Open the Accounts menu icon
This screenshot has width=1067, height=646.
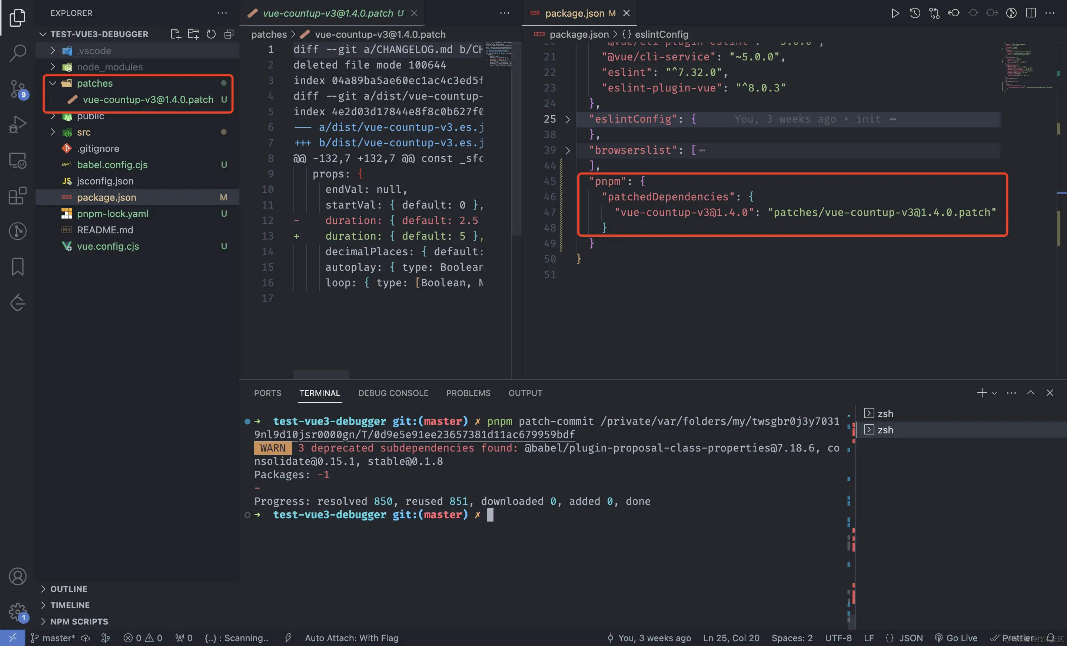[17, 576]
